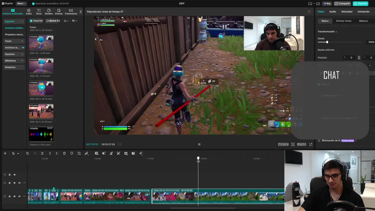Open the player panel hamburger menu
Viewport: 375px width, 211px height.
coord(309,11)
